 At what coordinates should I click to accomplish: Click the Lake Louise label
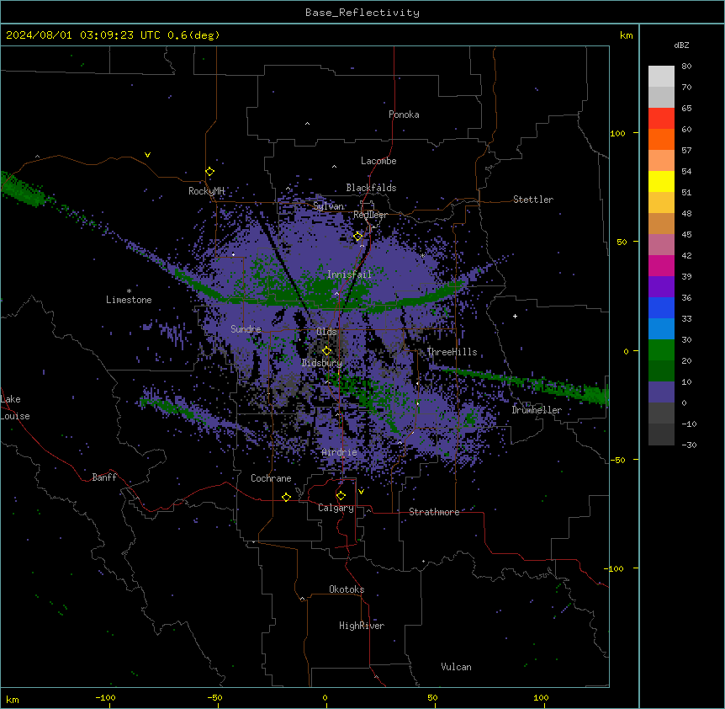[x=15, y=408]
